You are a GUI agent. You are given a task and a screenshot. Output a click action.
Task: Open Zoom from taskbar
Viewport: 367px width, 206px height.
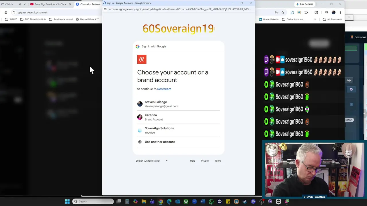pyautogui.click(x=194, y=201)
